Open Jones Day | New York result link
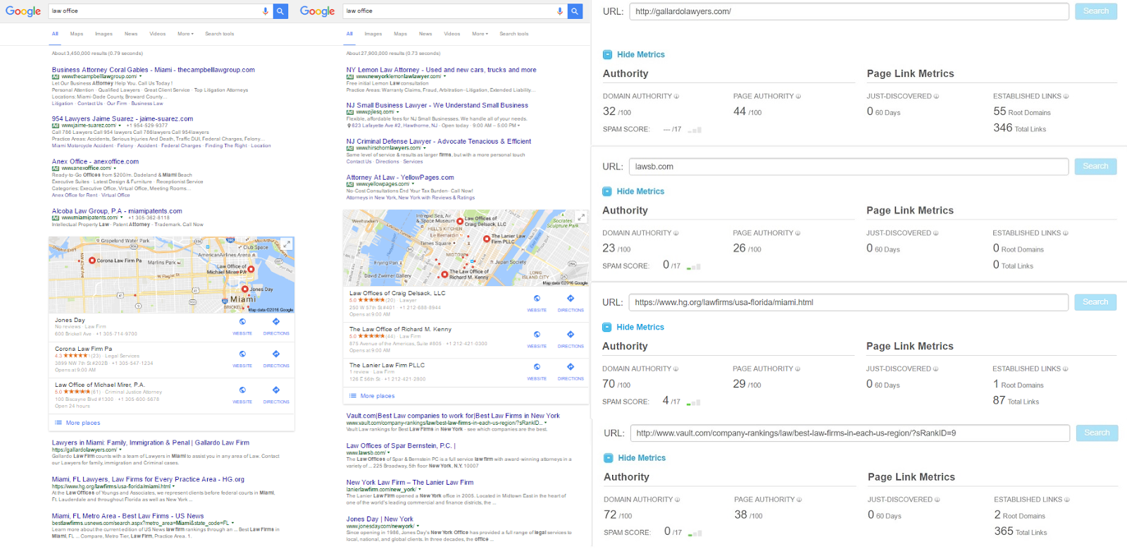The image size is (1127, 558). [x=380, y=519]
